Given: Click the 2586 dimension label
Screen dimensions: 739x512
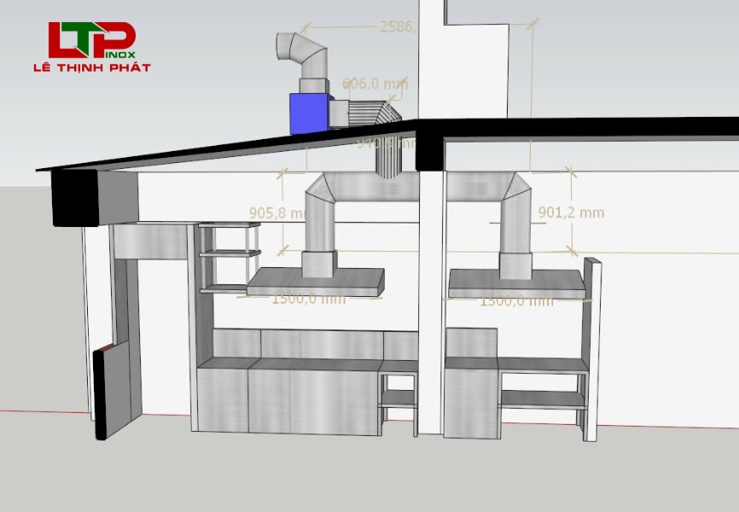Looking at the screenshot, I should 397,26.
